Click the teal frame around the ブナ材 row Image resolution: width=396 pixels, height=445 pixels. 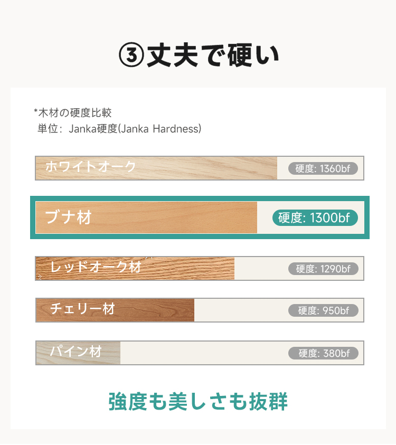click(x=200, y=198)
